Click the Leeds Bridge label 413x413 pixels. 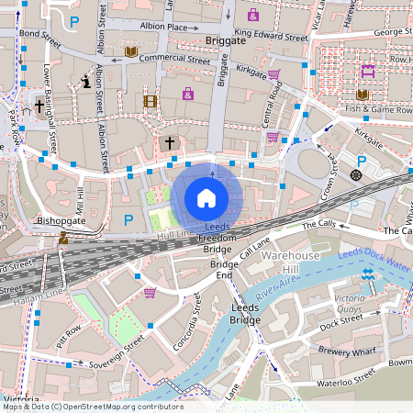click(x=245, y=314)
